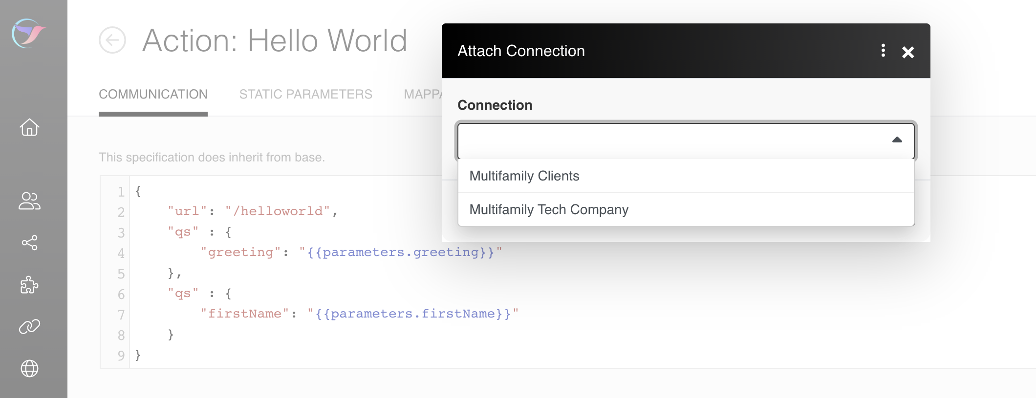Switch to the partially hidden Mapping tab
1036x398 pixels.
(423, 95)
